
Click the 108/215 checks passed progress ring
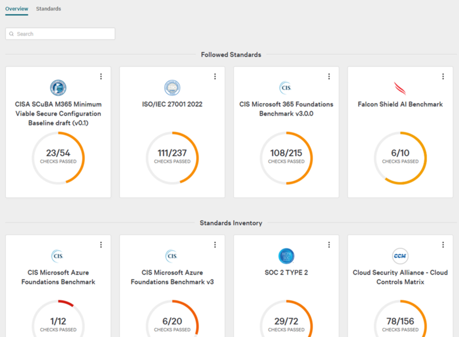[286, 158]
